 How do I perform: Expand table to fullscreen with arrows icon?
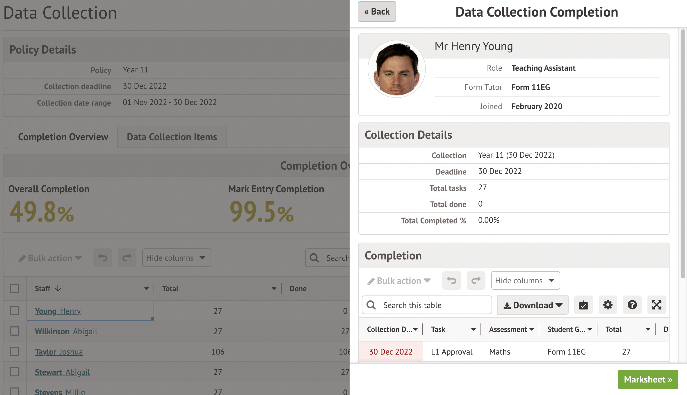pos(656,305)
